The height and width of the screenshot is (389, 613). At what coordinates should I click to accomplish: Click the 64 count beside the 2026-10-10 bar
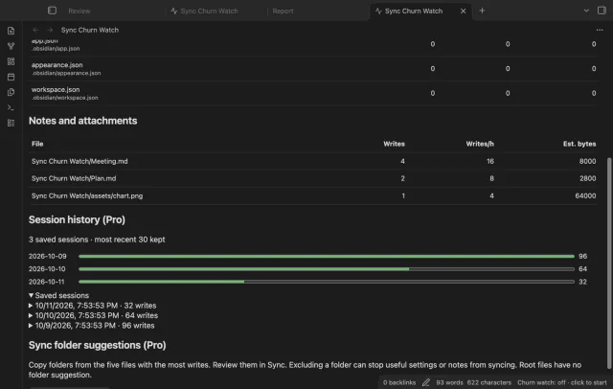tap(582, 269)
